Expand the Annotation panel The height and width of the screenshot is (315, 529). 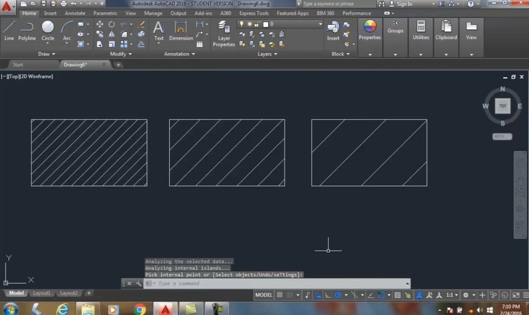(179, 54)
